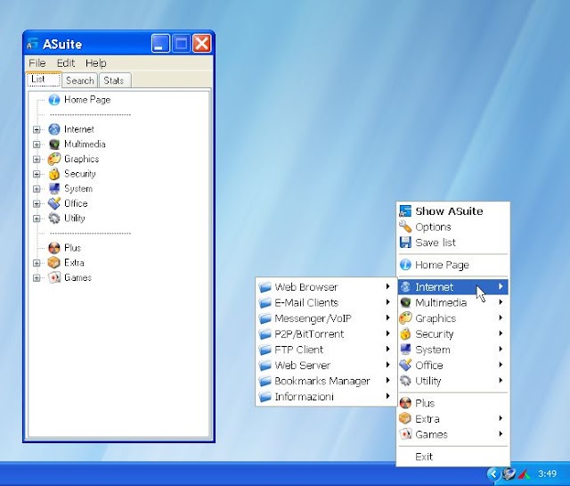Expand hidden tray icons with taskbar chevron
570x486 pixels.
(x=493, y=474)
